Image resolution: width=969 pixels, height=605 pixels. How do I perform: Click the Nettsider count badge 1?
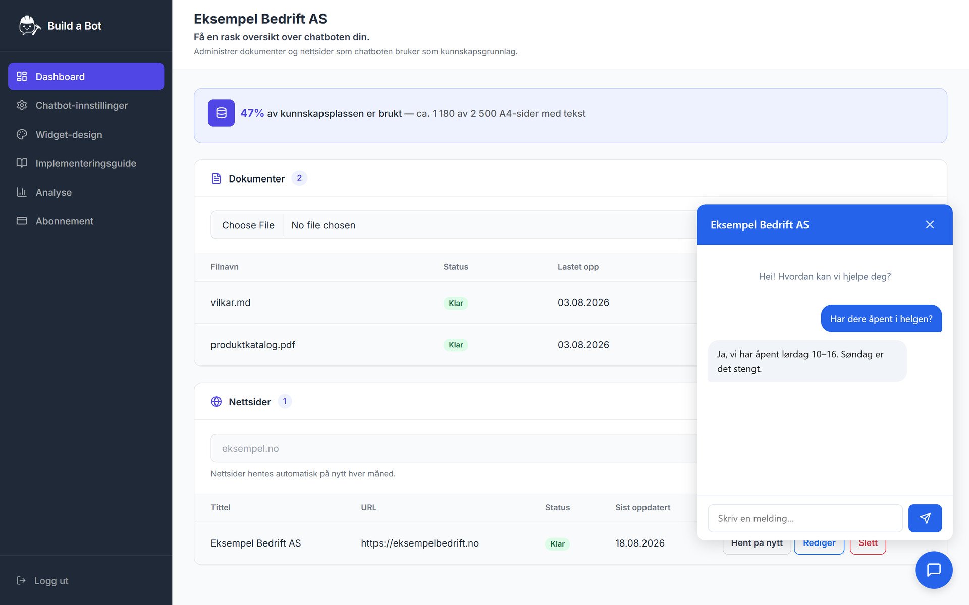coord(285,401)
